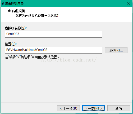Click the hint text about 首选项 default location

click(x=32, y=57)
